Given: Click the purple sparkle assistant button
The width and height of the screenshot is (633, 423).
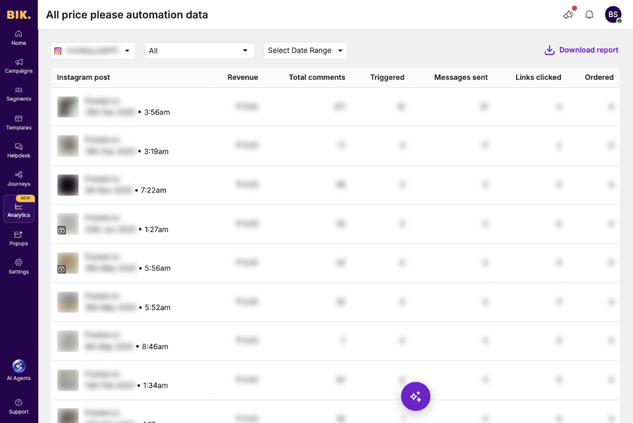Looking at the screenshot, I should click(416, 396).
